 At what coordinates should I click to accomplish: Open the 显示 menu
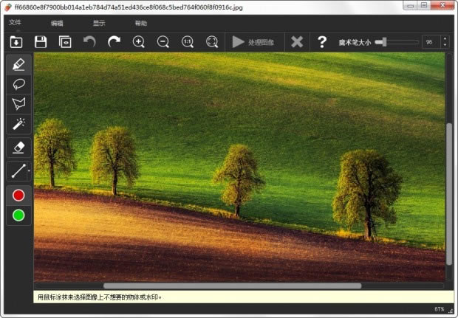point(99,23)
